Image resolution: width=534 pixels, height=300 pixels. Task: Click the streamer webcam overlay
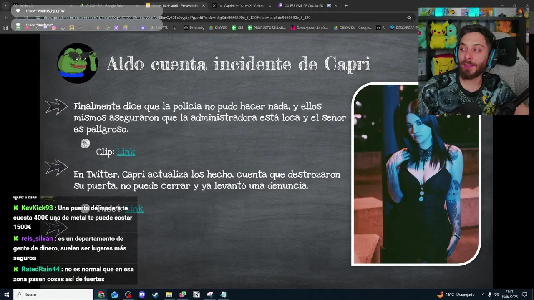click(x=474, y=62)
